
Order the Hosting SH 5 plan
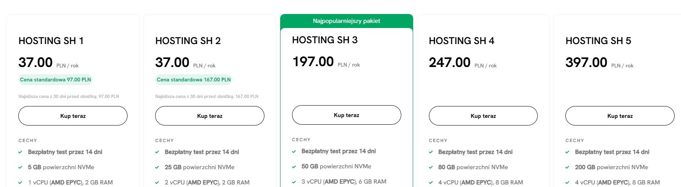[620, 116]
